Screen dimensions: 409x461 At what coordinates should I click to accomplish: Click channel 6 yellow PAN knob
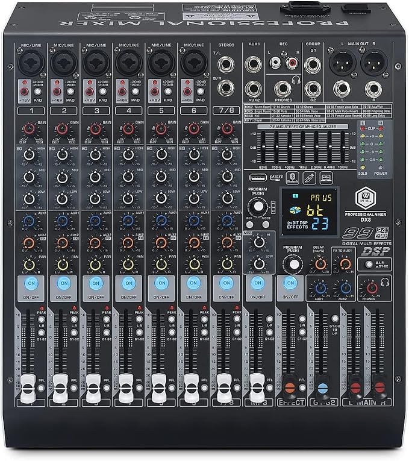pyautogui.click(x=193, y=265)
